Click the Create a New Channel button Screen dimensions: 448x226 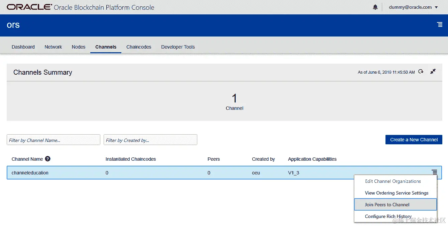414,140
